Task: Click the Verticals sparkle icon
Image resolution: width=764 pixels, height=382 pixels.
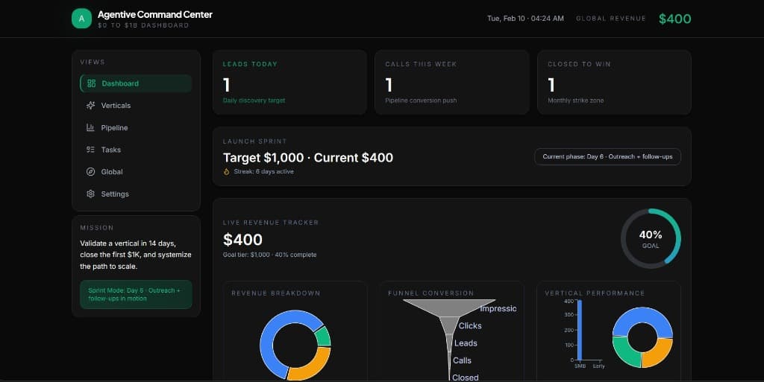Action: pyautogui.click(x=90, y=106)
